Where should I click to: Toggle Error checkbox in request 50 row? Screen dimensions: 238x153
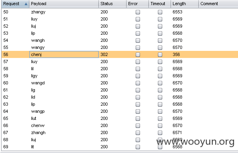click(x=138, y=12)
